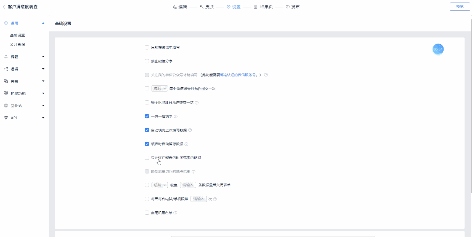
Task: Click help icon after 绑定认证的微信服务号 text
Action: click(x=266, y=75)
